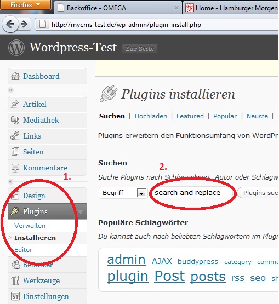Collapse the Plugins menu arrow
The image size is (279, 304).
81,211
